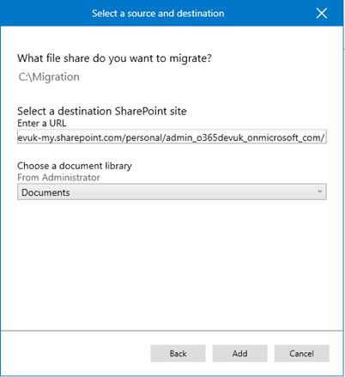
Task: Click the 'Choose a document library' label
Action: pyautogui.click(x=75, y=166)
